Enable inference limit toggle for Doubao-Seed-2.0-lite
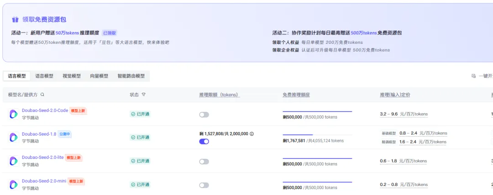493x195 pixels. [x=204, y=162]
